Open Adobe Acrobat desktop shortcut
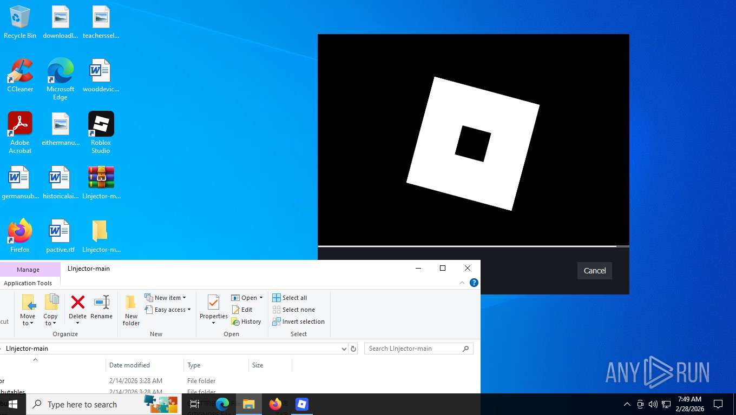The width and height of the screenshot is (736, 415). point(20,133)
